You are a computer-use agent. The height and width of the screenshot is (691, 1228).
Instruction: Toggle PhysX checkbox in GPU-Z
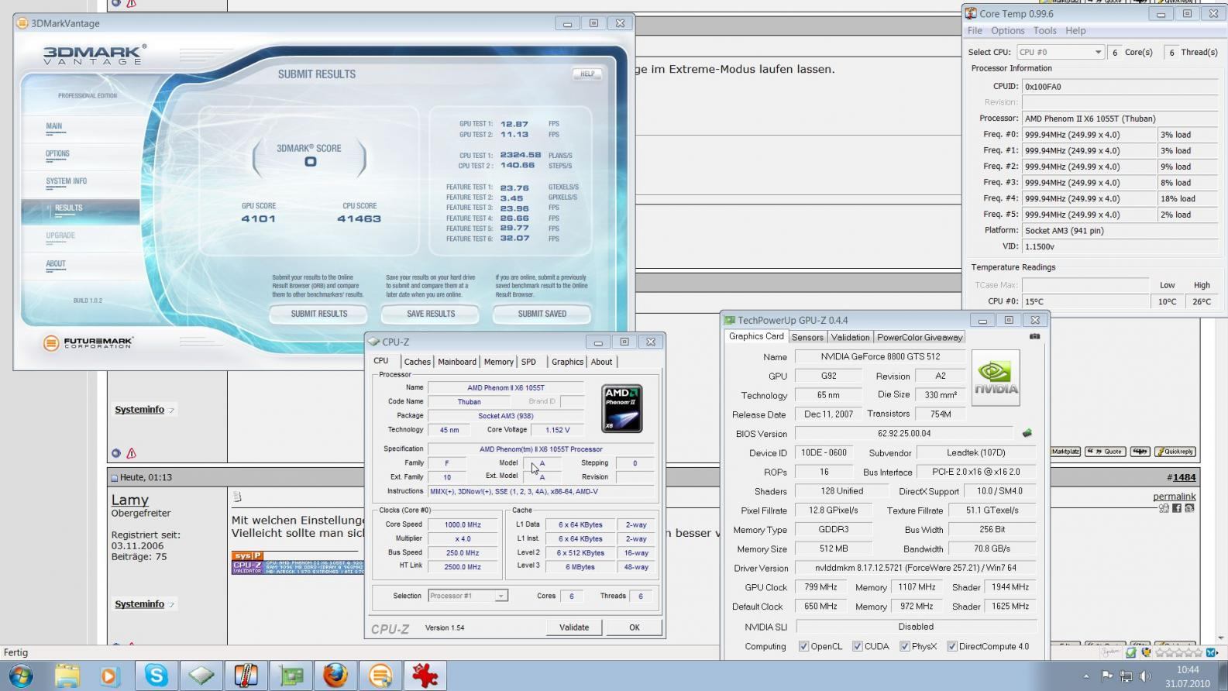(x=905, y=646)
